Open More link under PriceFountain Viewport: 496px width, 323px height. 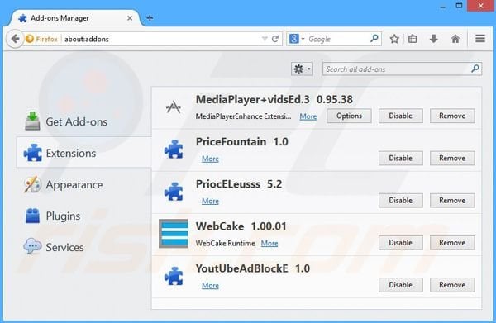click(210, 159)
